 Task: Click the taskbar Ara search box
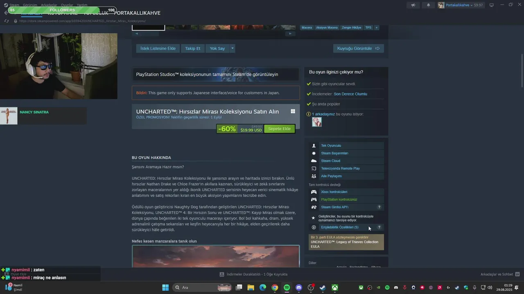[202, 287]
